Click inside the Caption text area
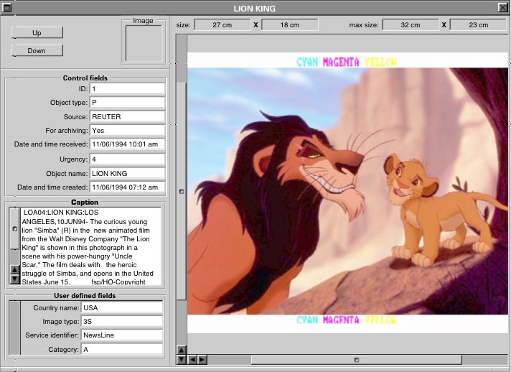The width and height of the screenshot is (511, 372). pos(91,246)
